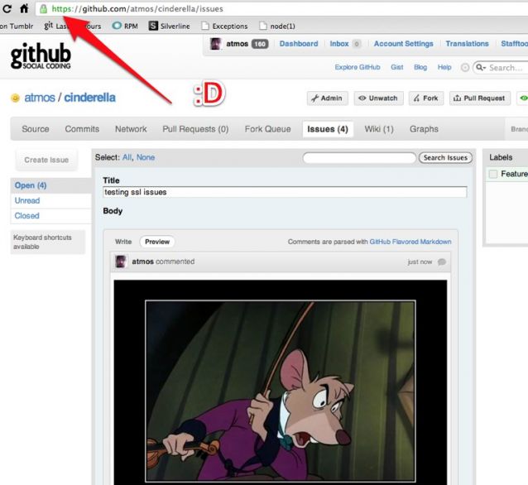Screen dimensions: 528x485
Task: Select the Closed issues filter
Action: (27, 215)
